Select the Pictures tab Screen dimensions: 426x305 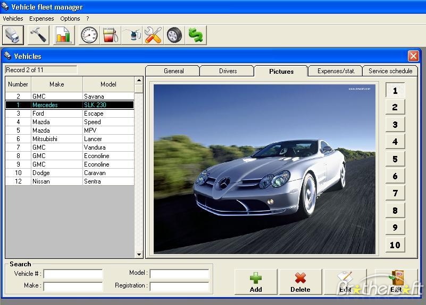[281, 71]
